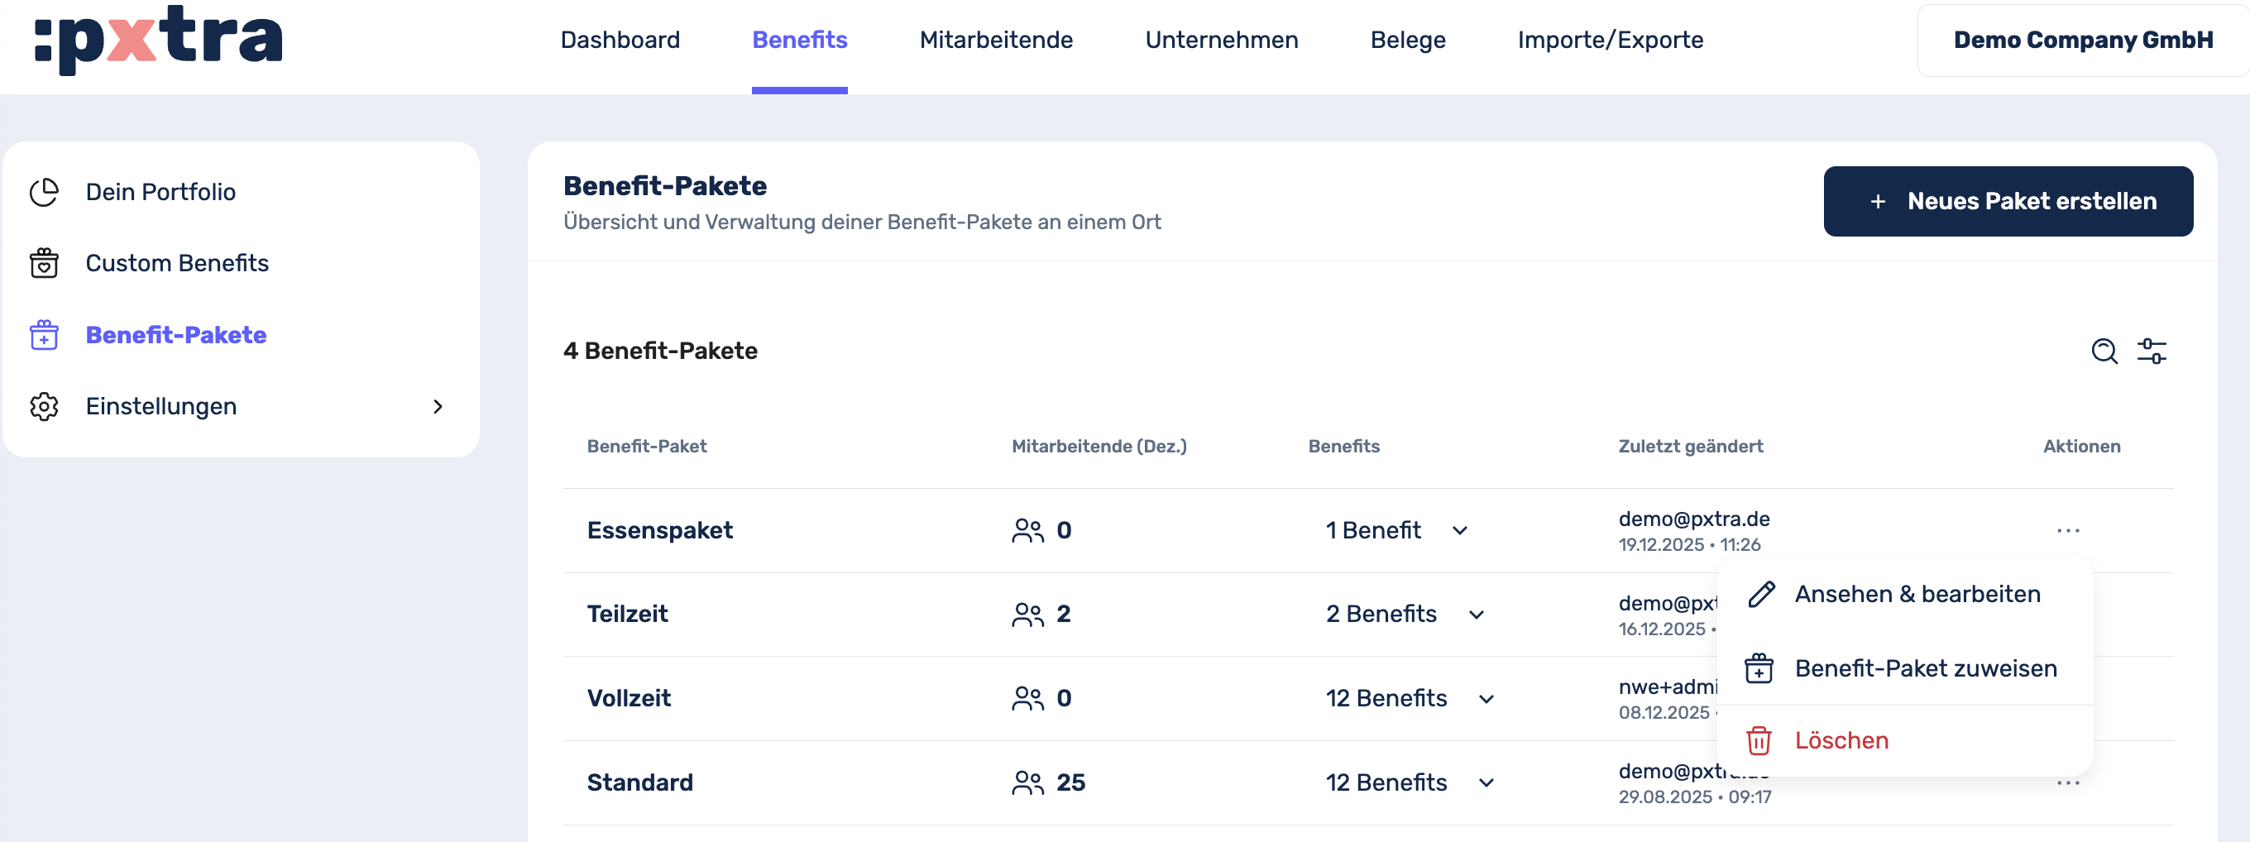Click the Dein Portfolio pie chart icon

44,192
